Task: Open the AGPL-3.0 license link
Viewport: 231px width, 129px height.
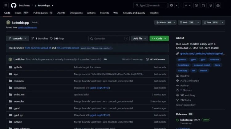Action: click(187, 81)
